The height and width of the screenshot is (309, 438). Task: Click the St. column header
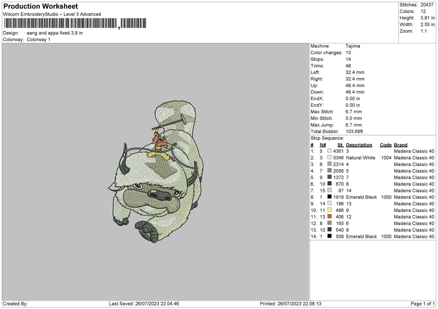point(341,145)
